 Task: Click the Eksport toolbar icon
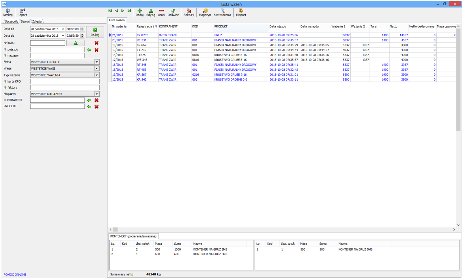pyautogui.click(x=241, y=11)
